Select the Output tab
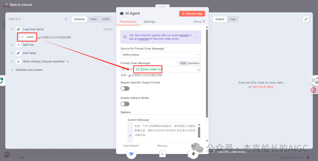Image resolution: width=318 pixels, height=161 pixels. [220, 19]
